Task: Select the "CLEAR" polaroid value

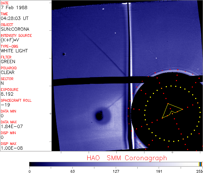Action: click(x=8, y=72)
